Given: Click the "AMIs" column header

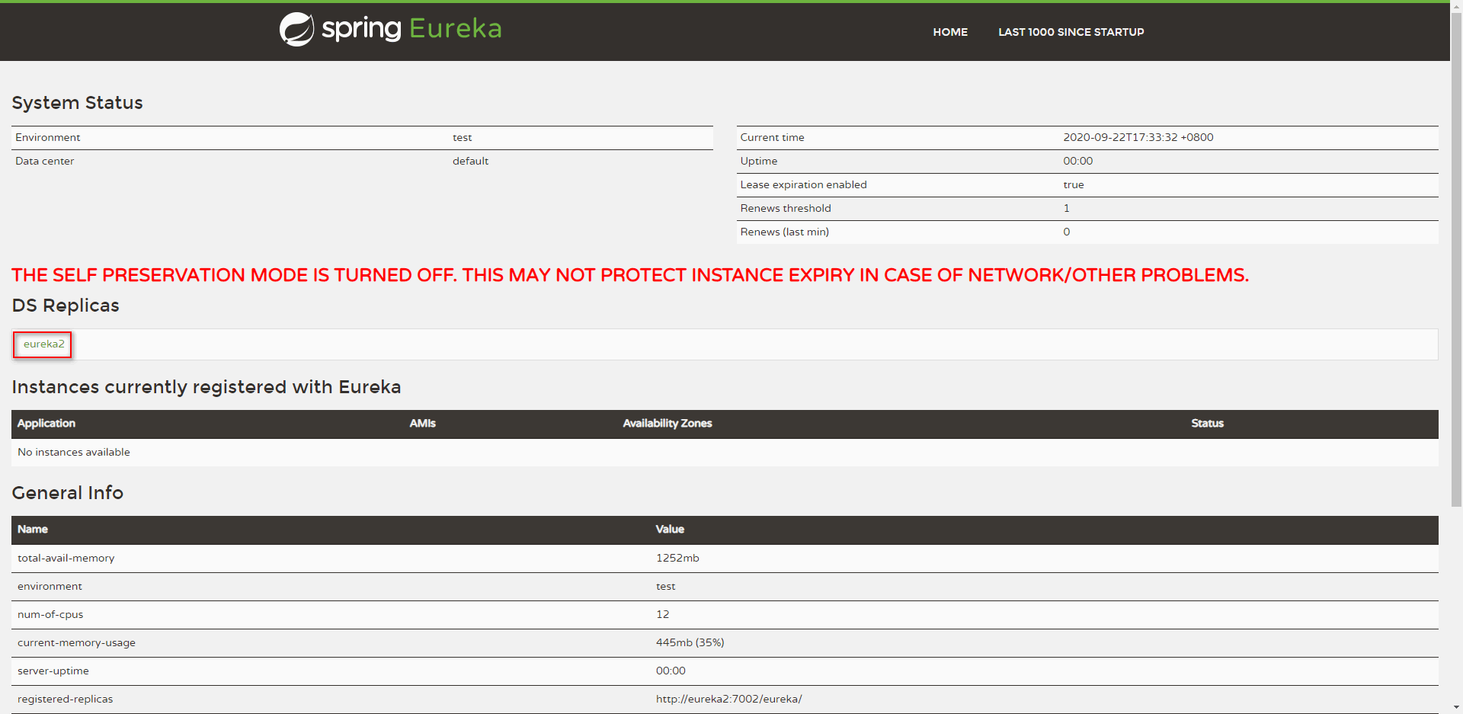Looking at the screenshot, I should pyautogui.click(x=423, y=424).
